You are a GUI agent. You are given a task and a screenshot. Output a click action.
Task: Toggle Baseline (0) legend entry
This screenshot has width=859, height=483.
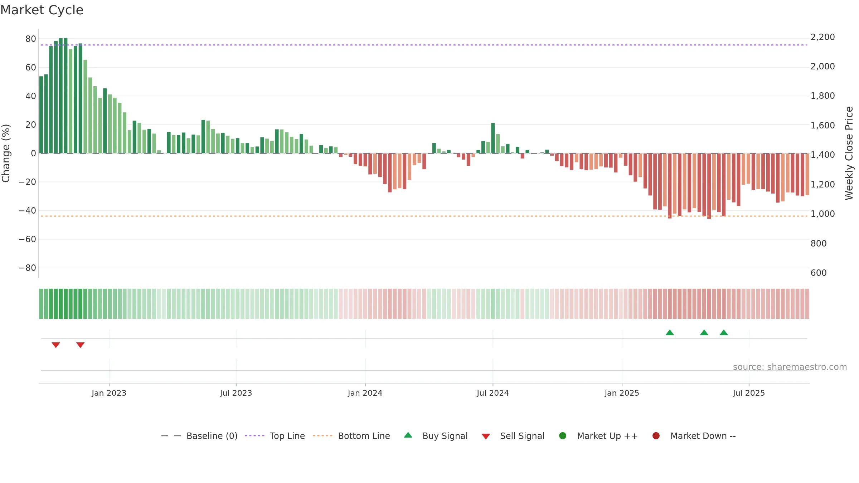coord(199,436)
